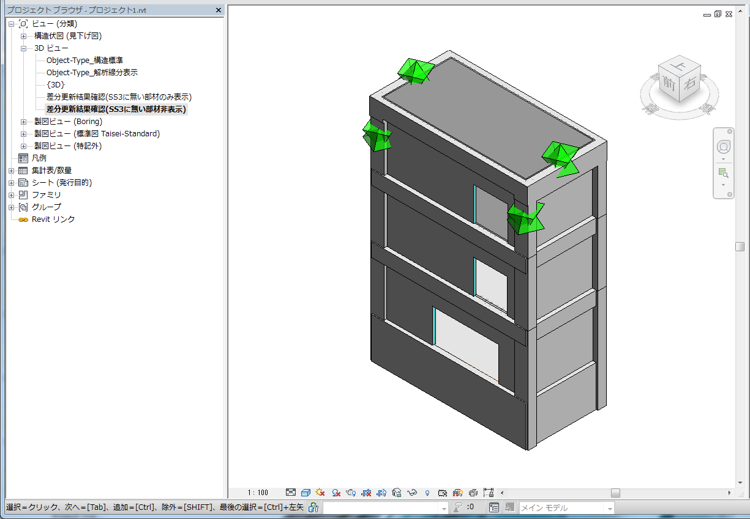Toggle Shadows in the view control bar
Screen dimensions: 750x519
point(336,492)
